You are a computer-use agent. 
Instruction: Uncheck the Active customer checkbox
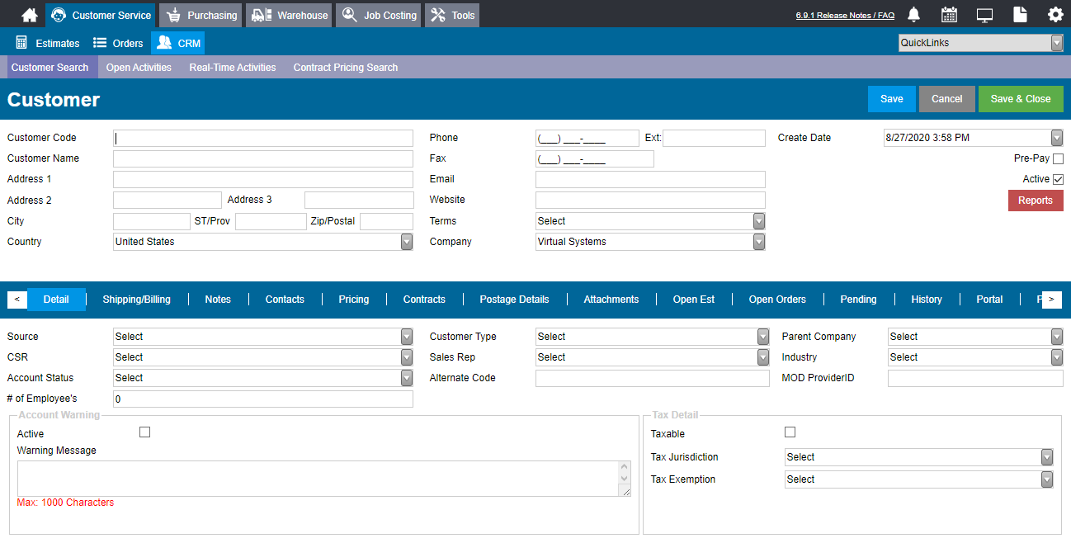tap(1058, 179)
